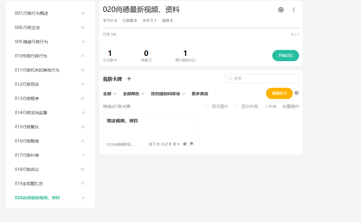Image resolution: width=361 pixels, height=222 pixels.
Task: Click the 开始记忆 button
Action: pyautogui.click(x=286, y=56)
